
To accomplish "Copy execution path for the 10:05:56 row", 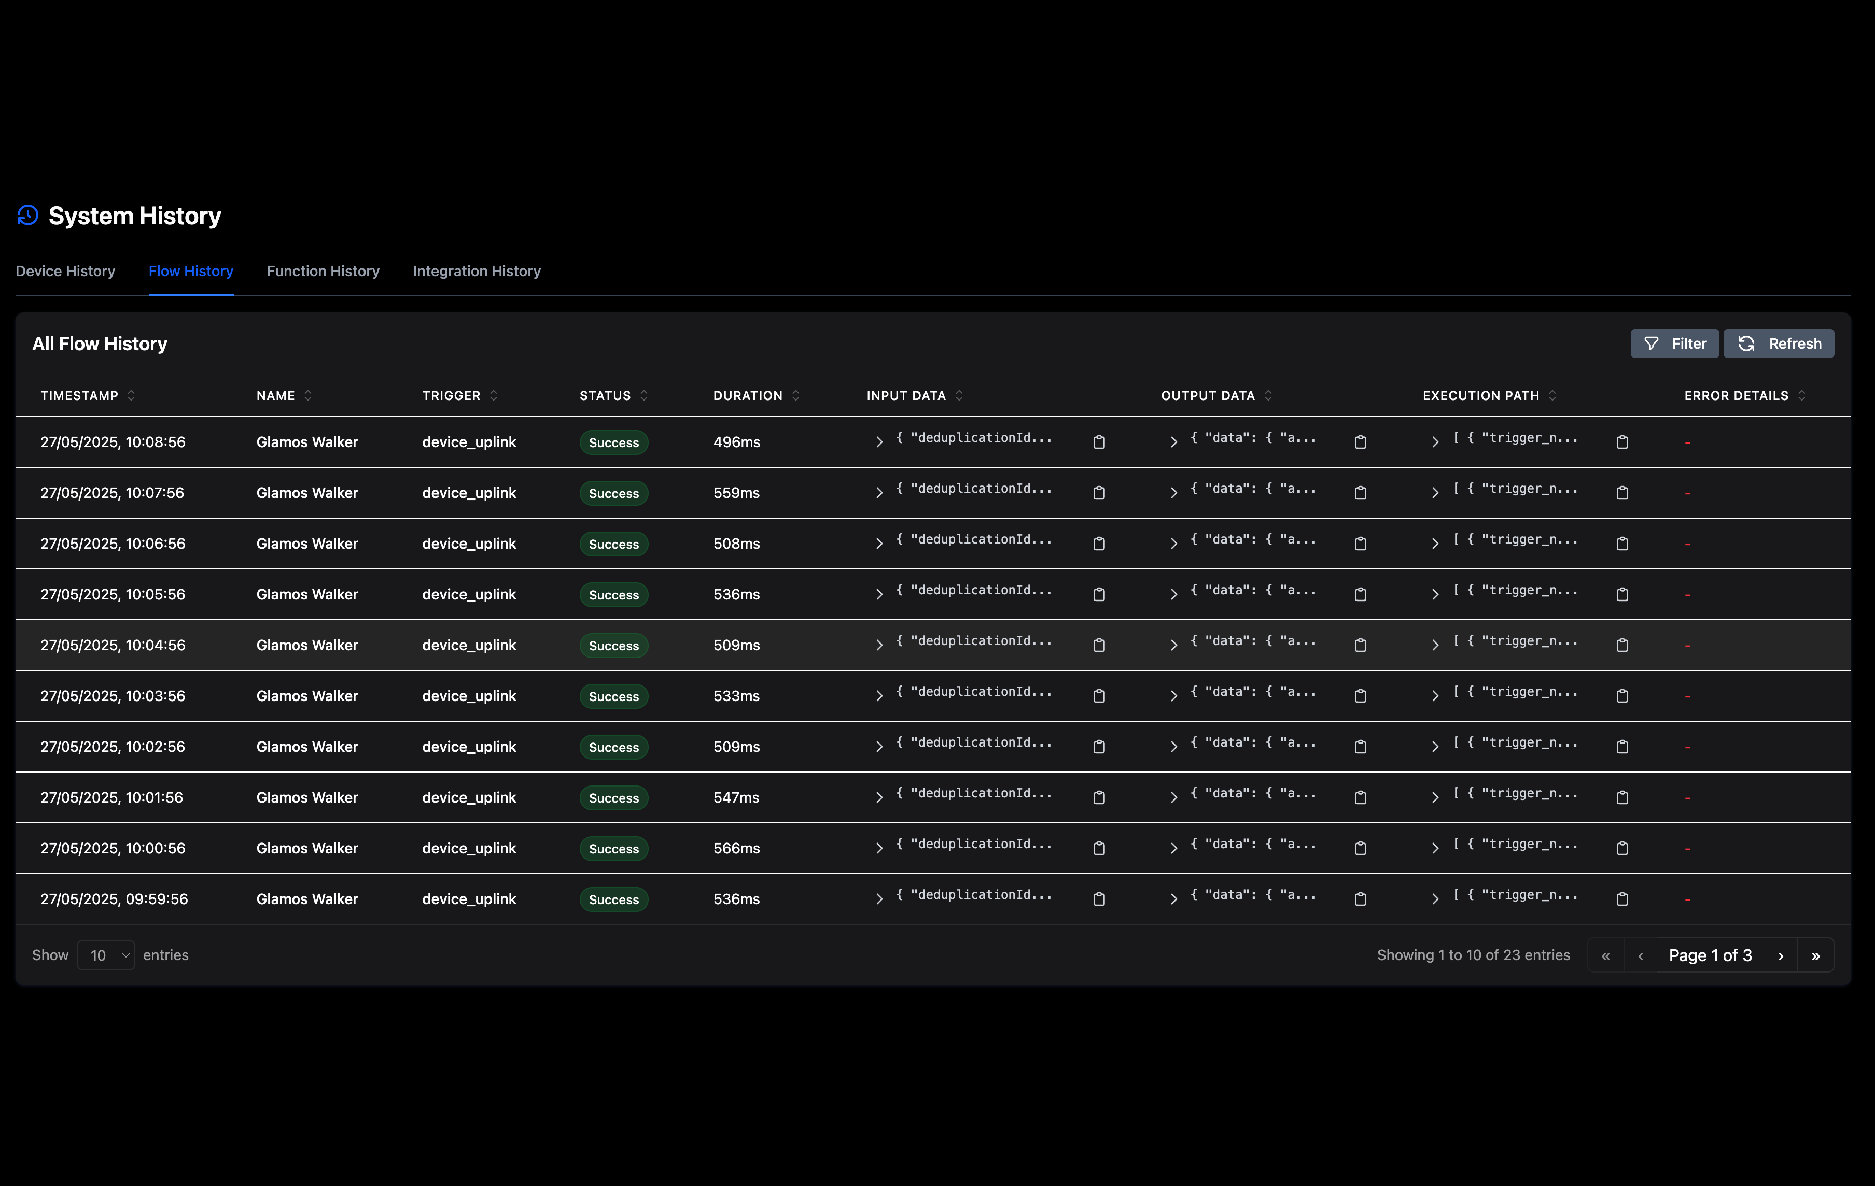I will tap(1622, 594).
